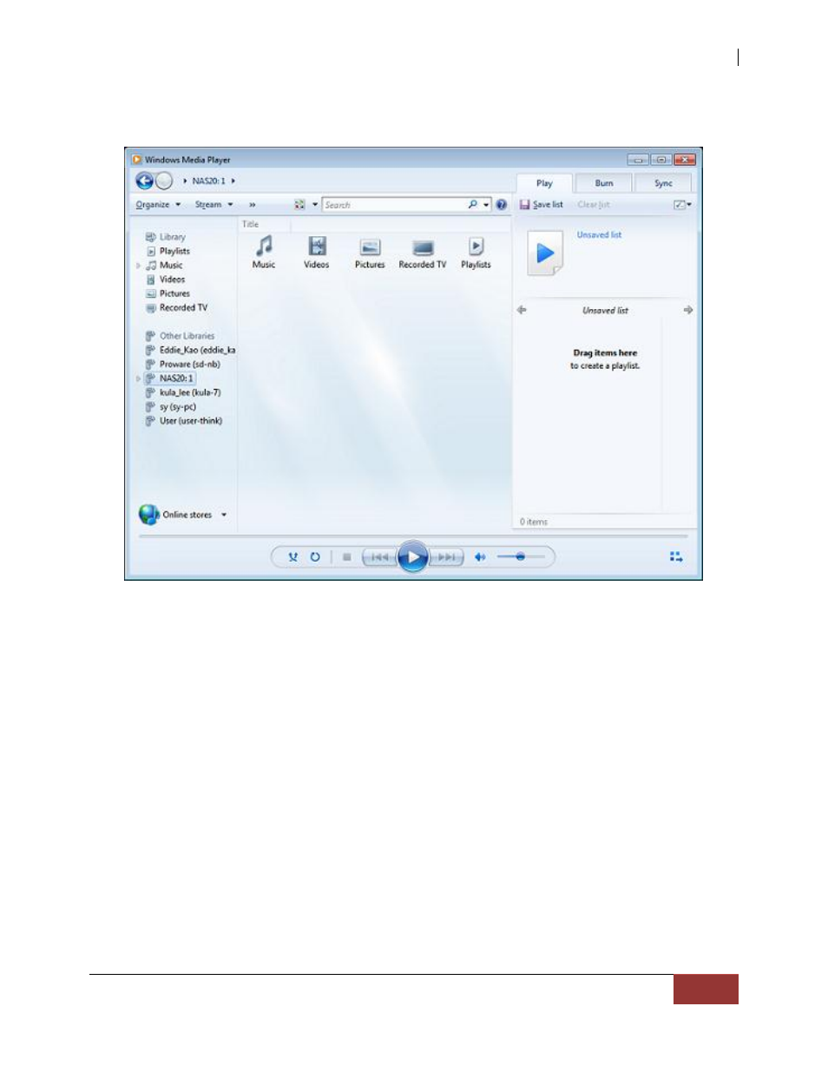Click NAS20: 1 in the breadcrumb
828x1072 pixels.
pyautogui.click(x=208, y=181)
